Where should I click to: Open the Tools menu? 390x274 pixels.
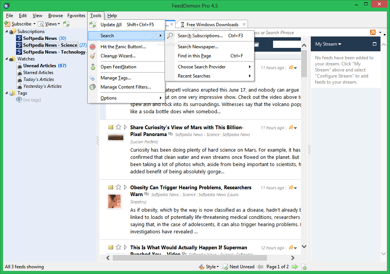96,15
